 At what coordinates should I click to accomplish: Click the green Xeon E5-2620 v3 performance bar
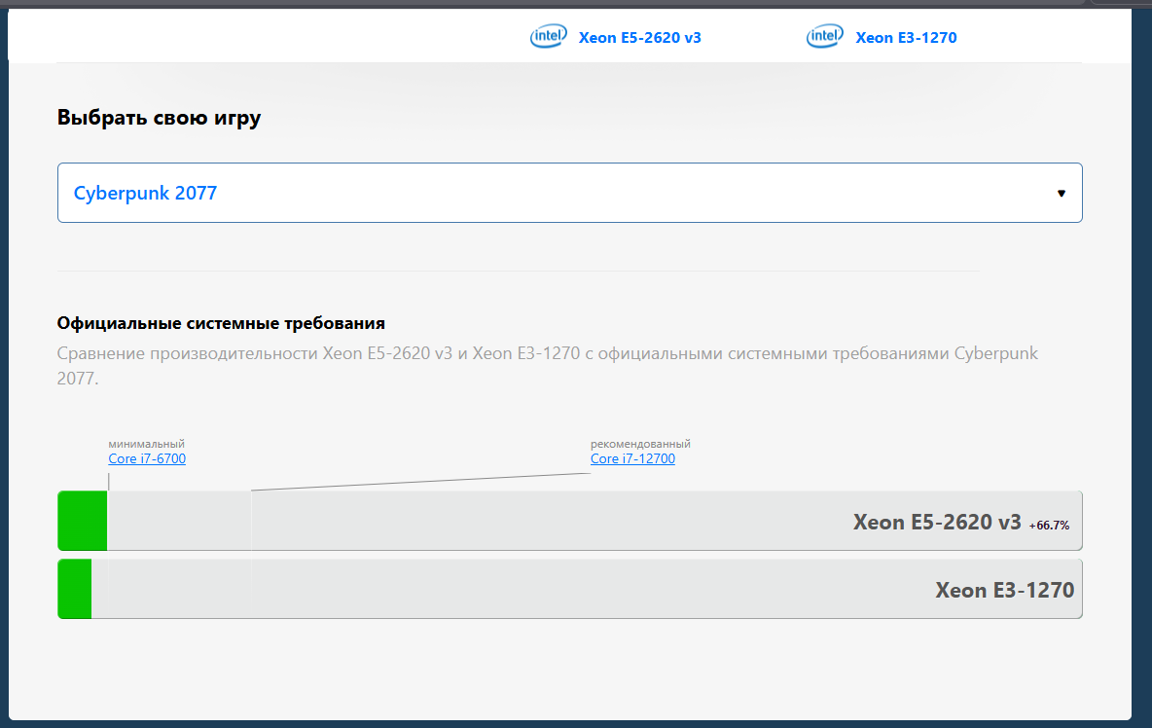pos(83,521)
